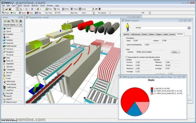Click the Reset simulation button

6,13
